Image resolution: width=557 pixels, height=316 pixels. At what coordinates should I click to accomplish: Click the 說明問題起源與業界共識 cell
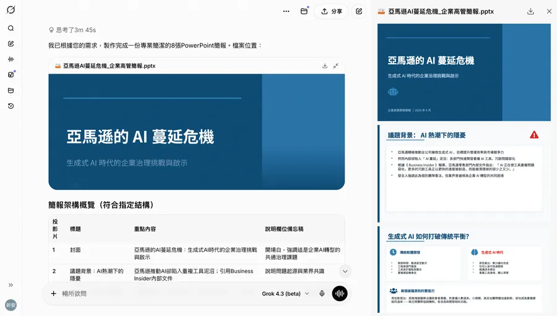coord(295,271)
